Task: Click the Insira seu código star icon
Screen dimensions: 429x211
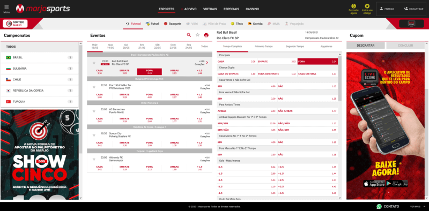Action: (367, 6)
